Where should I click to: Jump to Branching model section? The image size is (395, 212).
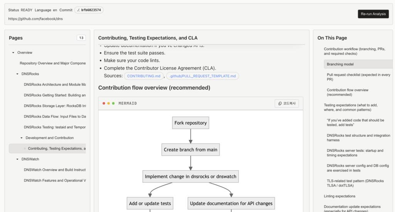pos(340,64)
